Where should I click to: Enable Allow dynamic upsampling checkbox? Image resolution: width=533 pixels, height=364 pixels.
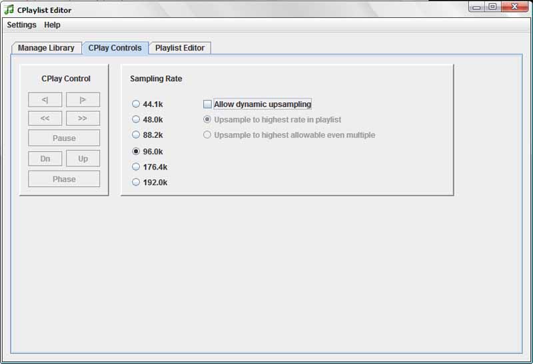click(x=257, y=104)
